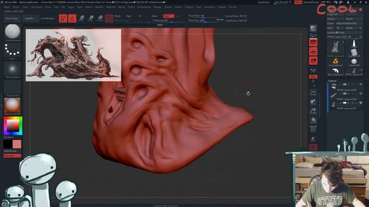Click the red Menus button in title bar
The width and height of the screenshot is (369, 207).
click(298, 2)
